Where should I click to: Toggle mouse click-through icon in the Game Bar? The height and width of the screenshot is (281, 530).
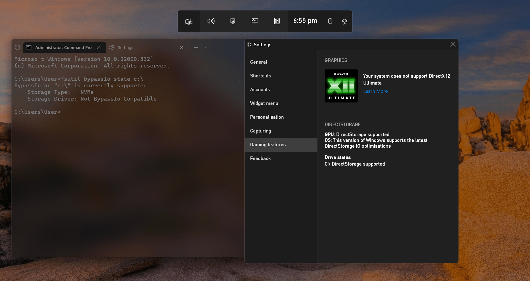click(x=330, y=21)
